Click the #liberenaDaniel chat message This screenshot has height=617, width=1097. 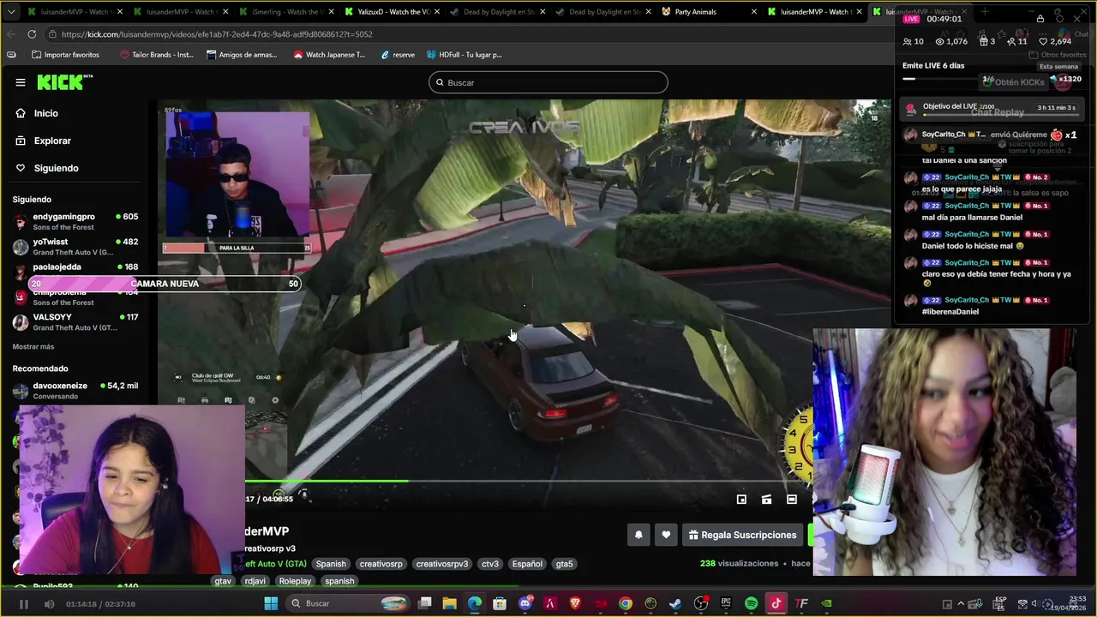pyautogui.click(x=950, y=311)
